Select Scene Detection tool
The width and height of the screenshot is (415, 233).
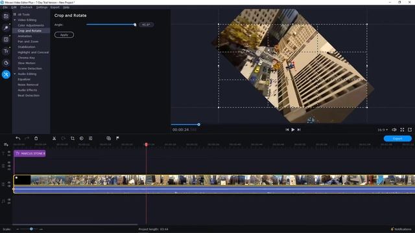tap(30, 69)
